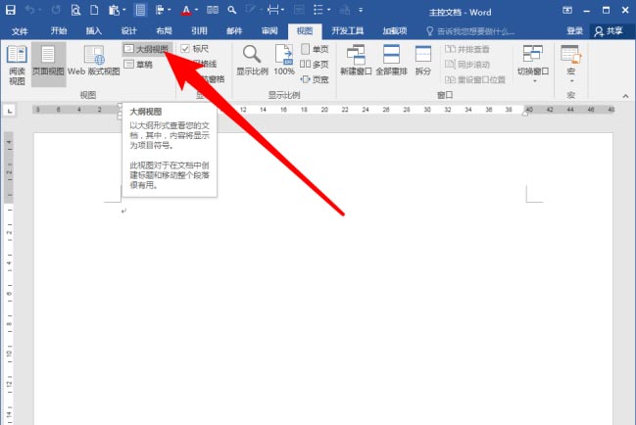636x425 pixels.
Task: Open the 显示比例 zoom dialog
Action: pyautogui.click(x=252, y=61)
